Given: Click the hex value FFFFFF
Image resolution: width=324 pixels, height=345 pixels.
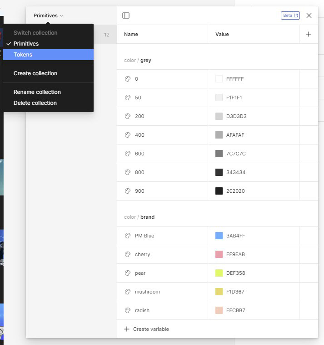Looking at the screenshot, I should click(235, 79).
